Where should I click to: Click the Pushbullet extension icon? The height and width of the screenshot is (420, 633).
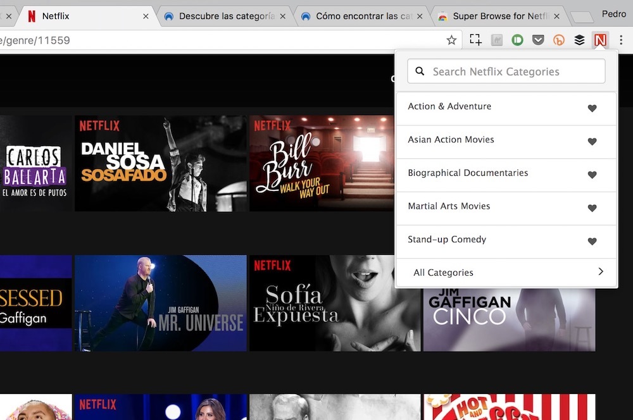point(518,39)
